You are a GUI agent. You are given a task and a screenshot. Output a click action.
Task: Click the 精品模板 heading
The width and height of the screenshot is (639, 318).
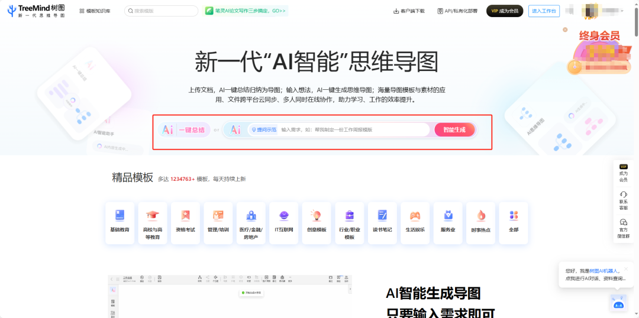coord(133,178)
